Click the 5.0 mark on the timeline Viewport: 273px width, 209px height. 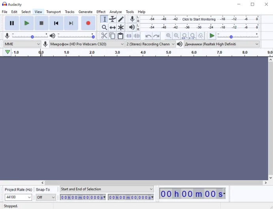pyautogui.click(x=168, y=52)
